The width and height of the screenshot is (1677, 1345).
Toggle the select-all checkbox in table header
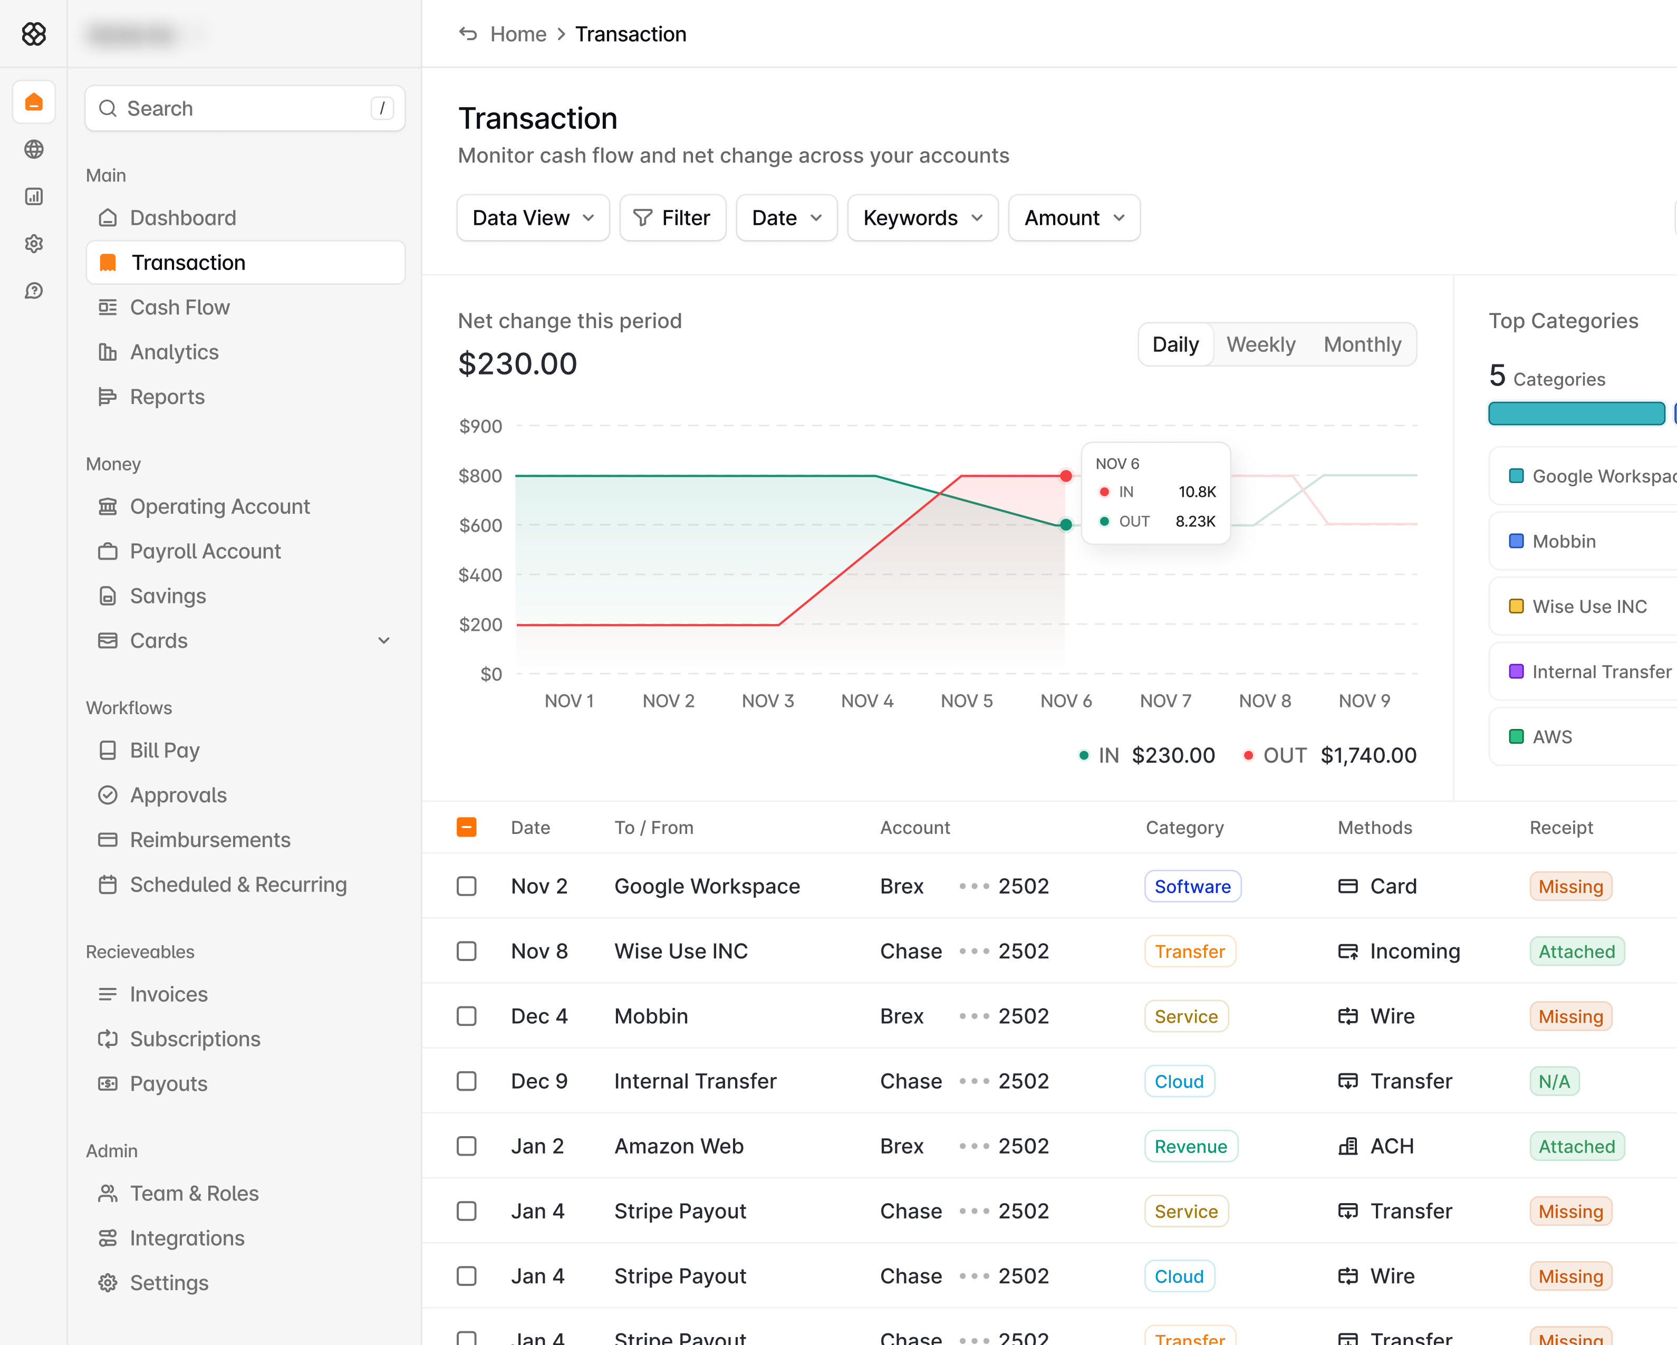467,827
